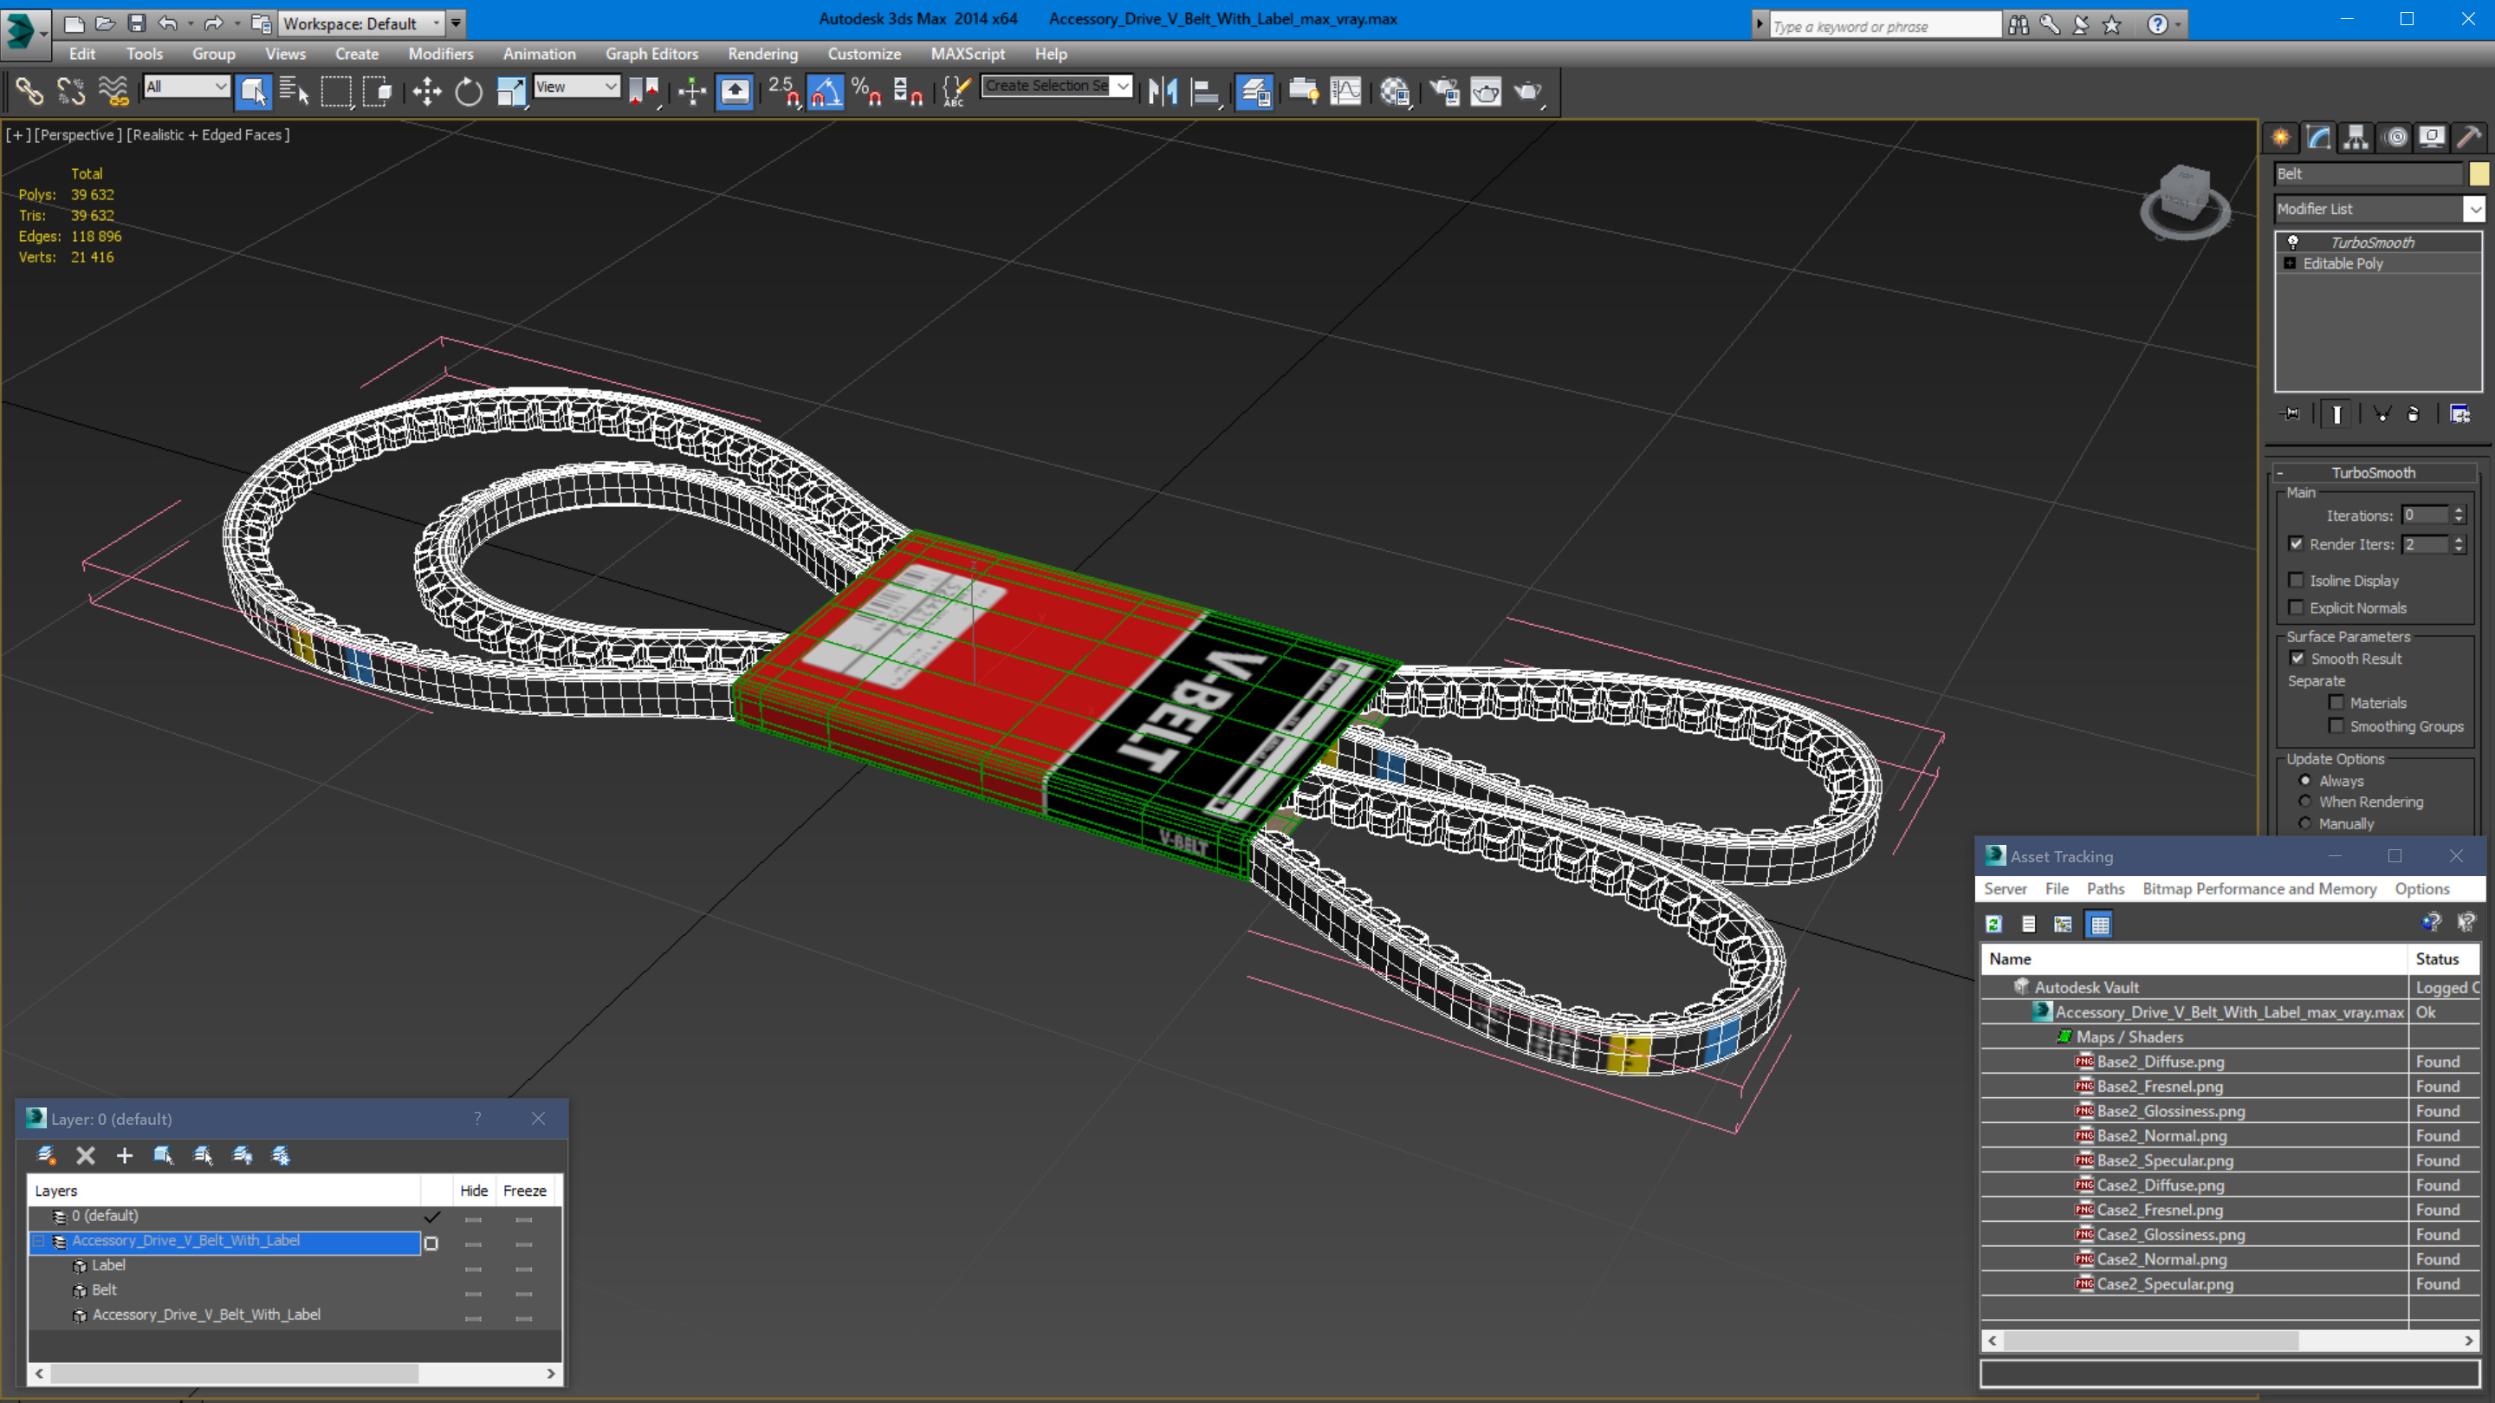Open the Curve Editor icon
The image size is (2495, 1403).
[x=1345, y=91]
